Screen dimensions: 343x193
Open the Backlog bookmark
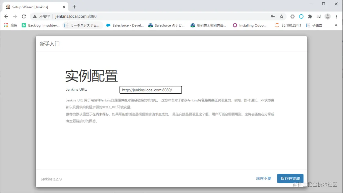(41, 25)
